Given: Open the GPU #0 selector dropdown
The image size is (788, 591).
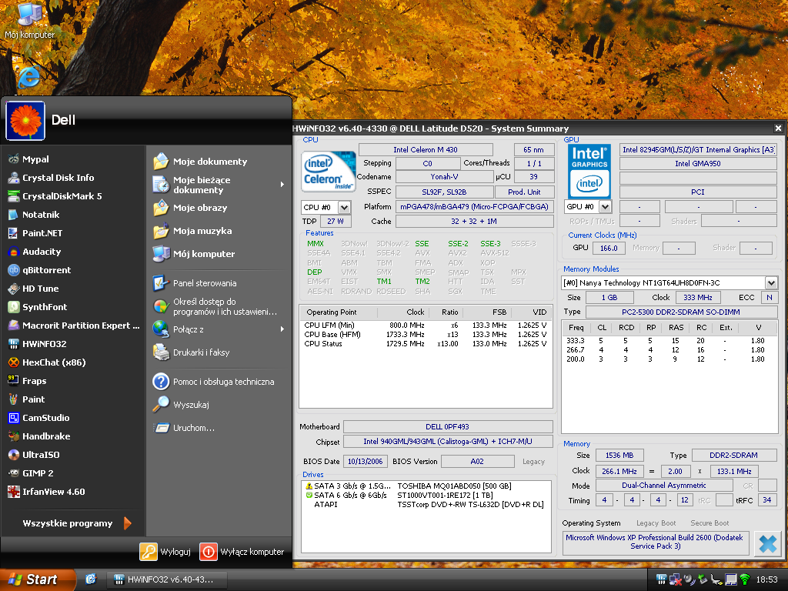Looking at the screenshot, I should pos(605,207).
